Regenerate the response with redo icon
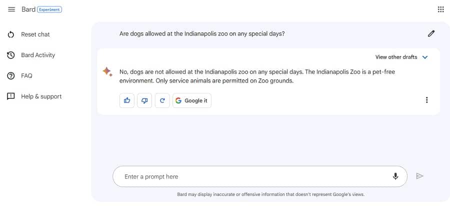The image size is (450, 206). point(162,100)
